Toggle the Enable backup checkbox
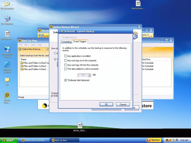191x143 pixels. pos(61,37)
